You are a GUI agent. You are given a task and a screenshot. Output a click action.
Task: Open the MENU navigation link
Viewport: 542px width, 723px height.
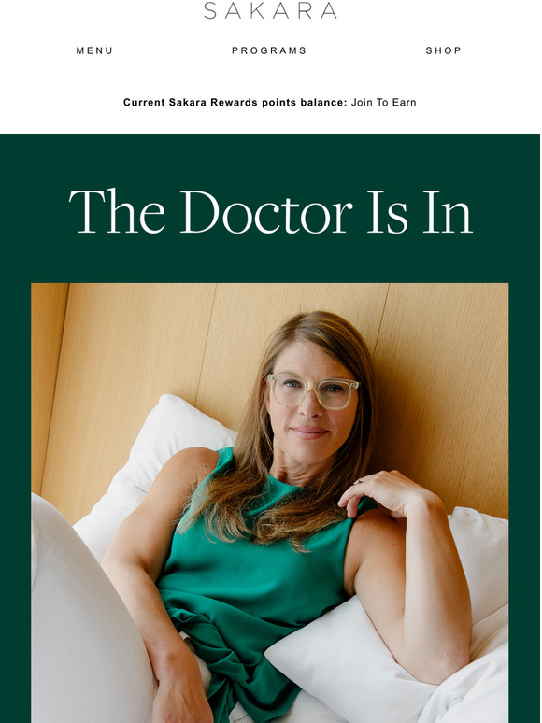click(x=94, y=50)
